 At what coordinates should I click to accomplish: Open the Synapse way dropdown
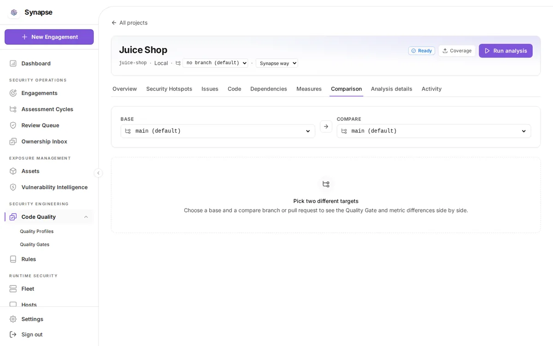(x=277, y=63)
